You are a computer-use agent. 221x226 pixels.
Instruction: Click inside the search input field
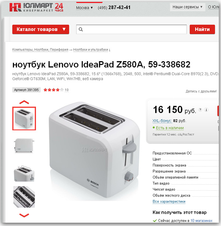(x=131, y=29)
